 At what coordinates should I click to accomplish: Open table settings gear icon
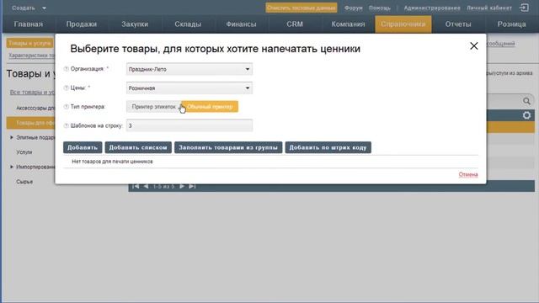point(526,115)
